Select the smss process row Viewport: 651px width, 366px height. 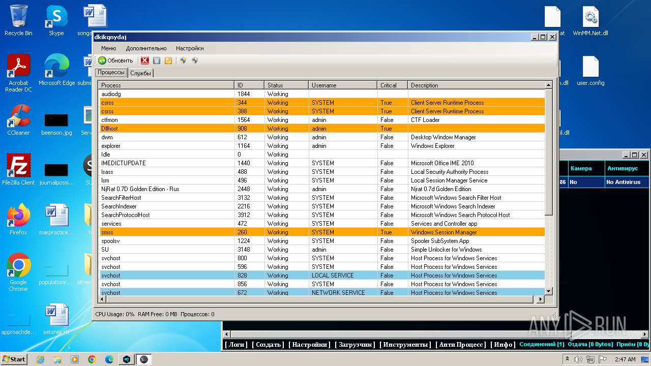point(321,232)
